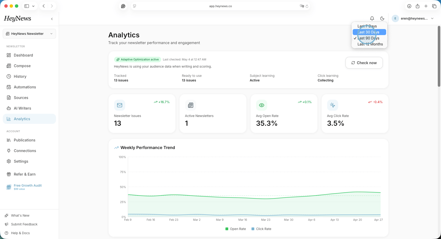Click the Settings gear icon
The height and width of the screenshot is (239, 441).
tap(9, 161)
